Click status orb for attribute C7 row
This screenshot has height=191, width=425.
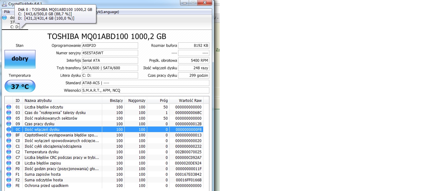click(x=9, y=157)
